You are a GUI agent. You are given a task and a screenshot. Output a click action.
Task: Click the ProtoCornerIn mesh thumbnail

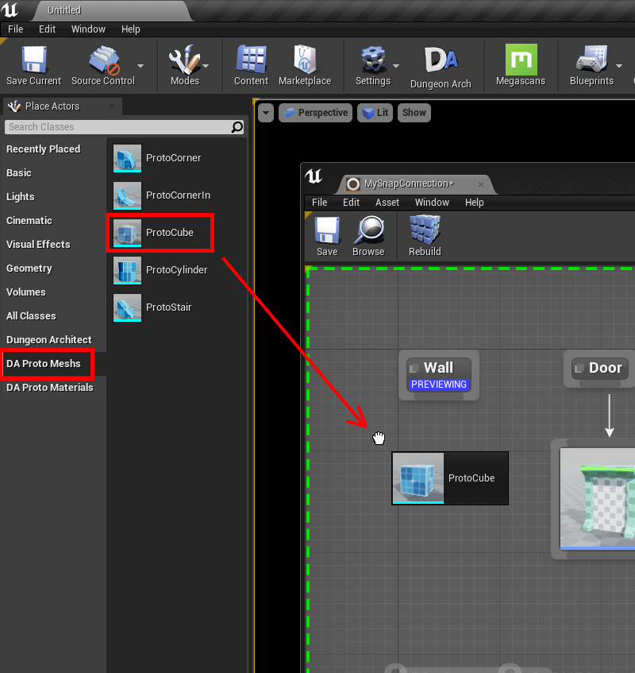pyautogui.click(x=127, y=195)
